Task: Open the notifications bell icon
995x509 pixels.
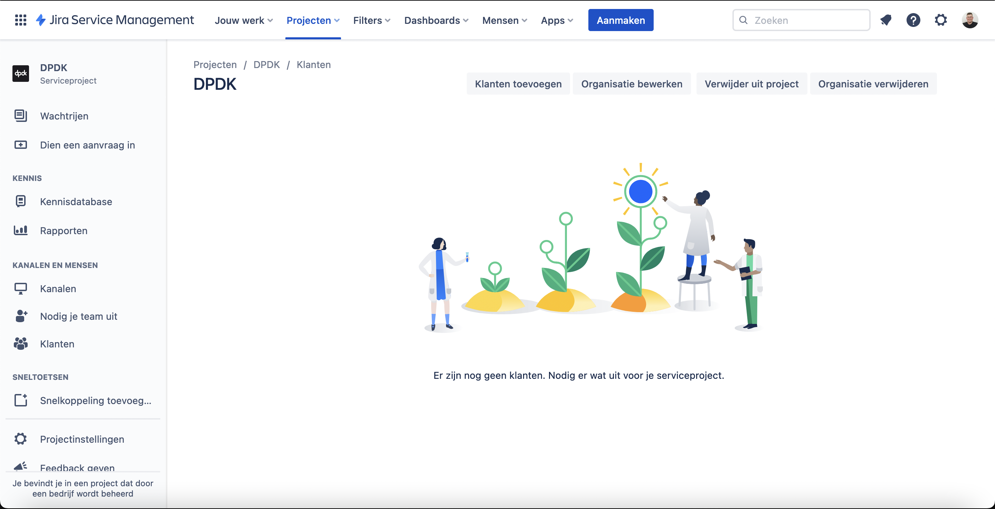Action: tap(886, 20)
